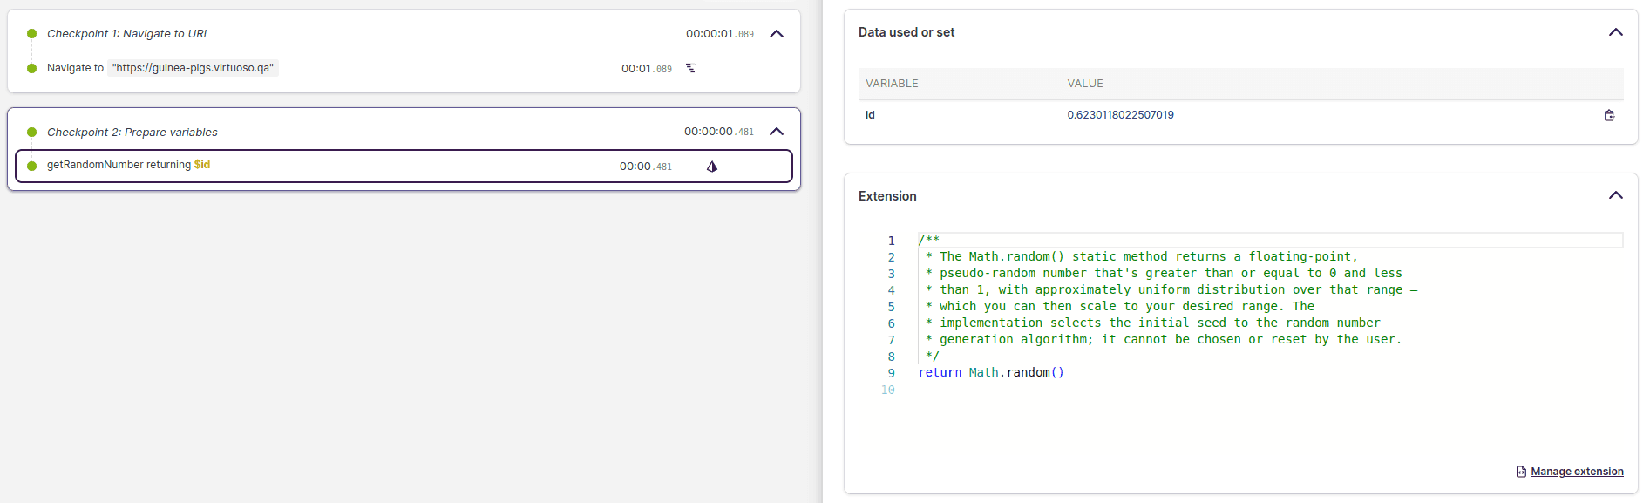Viewport: 1650px width, 503px height.
Task: Click the return Math.random() code line
Action: [x=991, y=372]
